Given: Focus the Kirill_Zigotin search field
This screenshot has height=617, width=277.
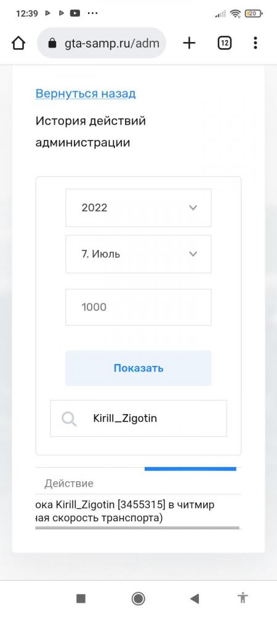Looking at the screenshot, I should pos(138,418).
